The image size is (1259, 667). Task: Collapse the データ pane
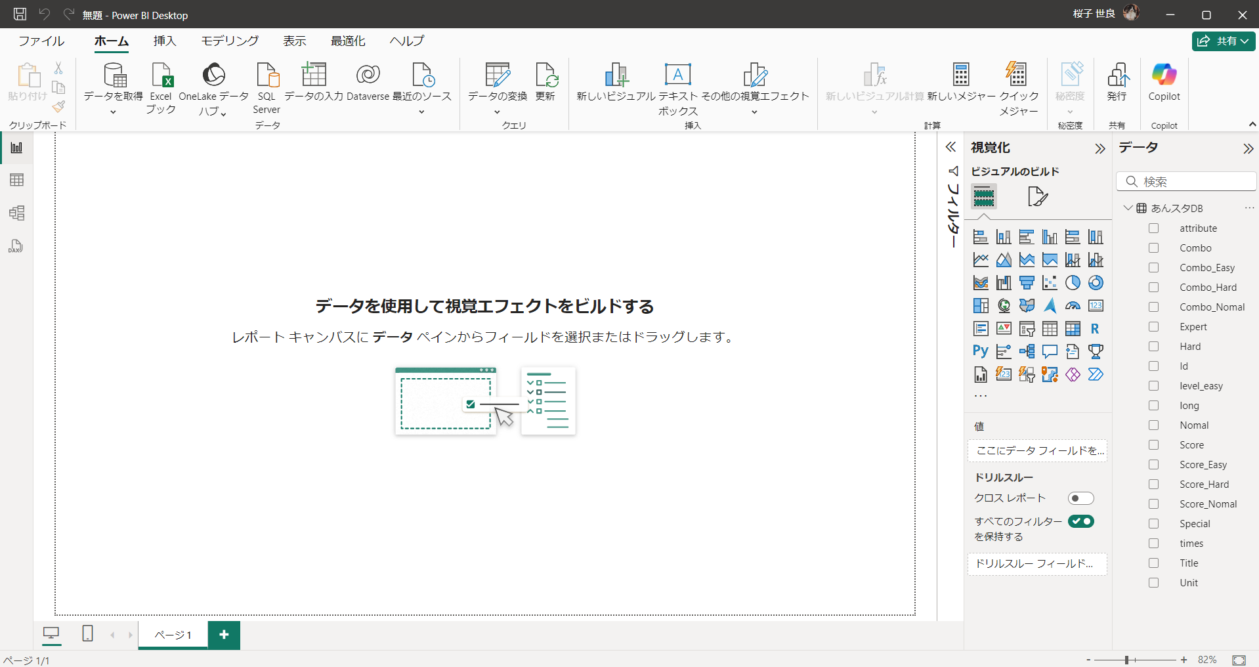[x=1248, y=149]
